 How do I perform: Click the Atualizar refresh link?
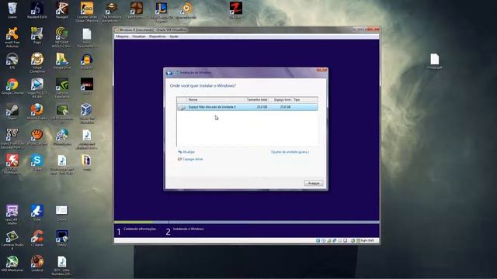point(186,152)
